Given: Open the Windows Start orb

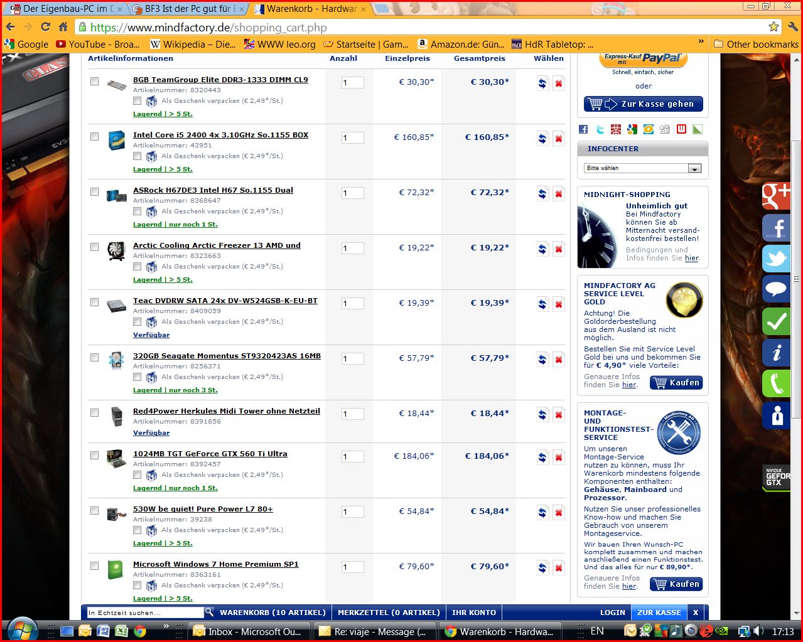Looking at the screenshot, I should pyautogui.click(x=23, y=631).
